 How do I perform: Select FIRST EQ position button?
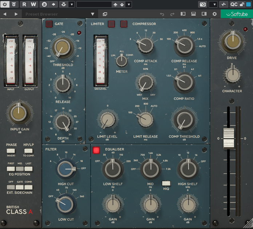click(x=11, y=169)
